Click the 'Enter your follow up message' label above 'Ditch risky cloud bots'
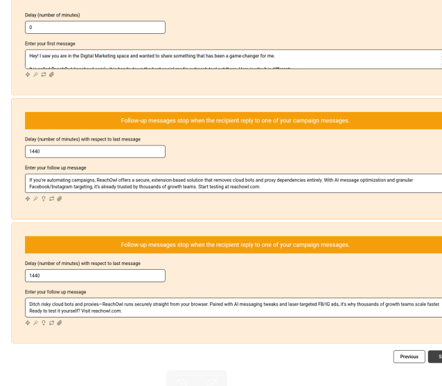This screenshot has height=386, width=442. pos(55,292)
